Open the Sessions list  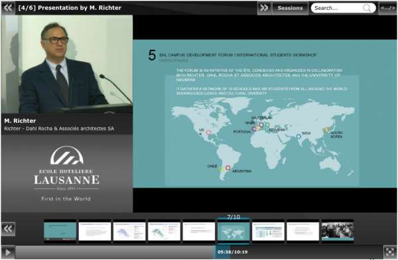[x=290, y=8]
